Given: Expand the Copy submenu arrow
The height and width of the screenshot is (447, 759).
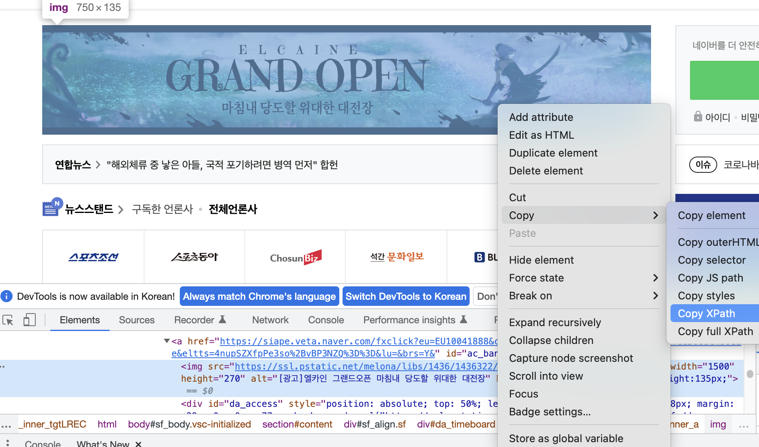Looking at the screenshot, I should (655, 215).
